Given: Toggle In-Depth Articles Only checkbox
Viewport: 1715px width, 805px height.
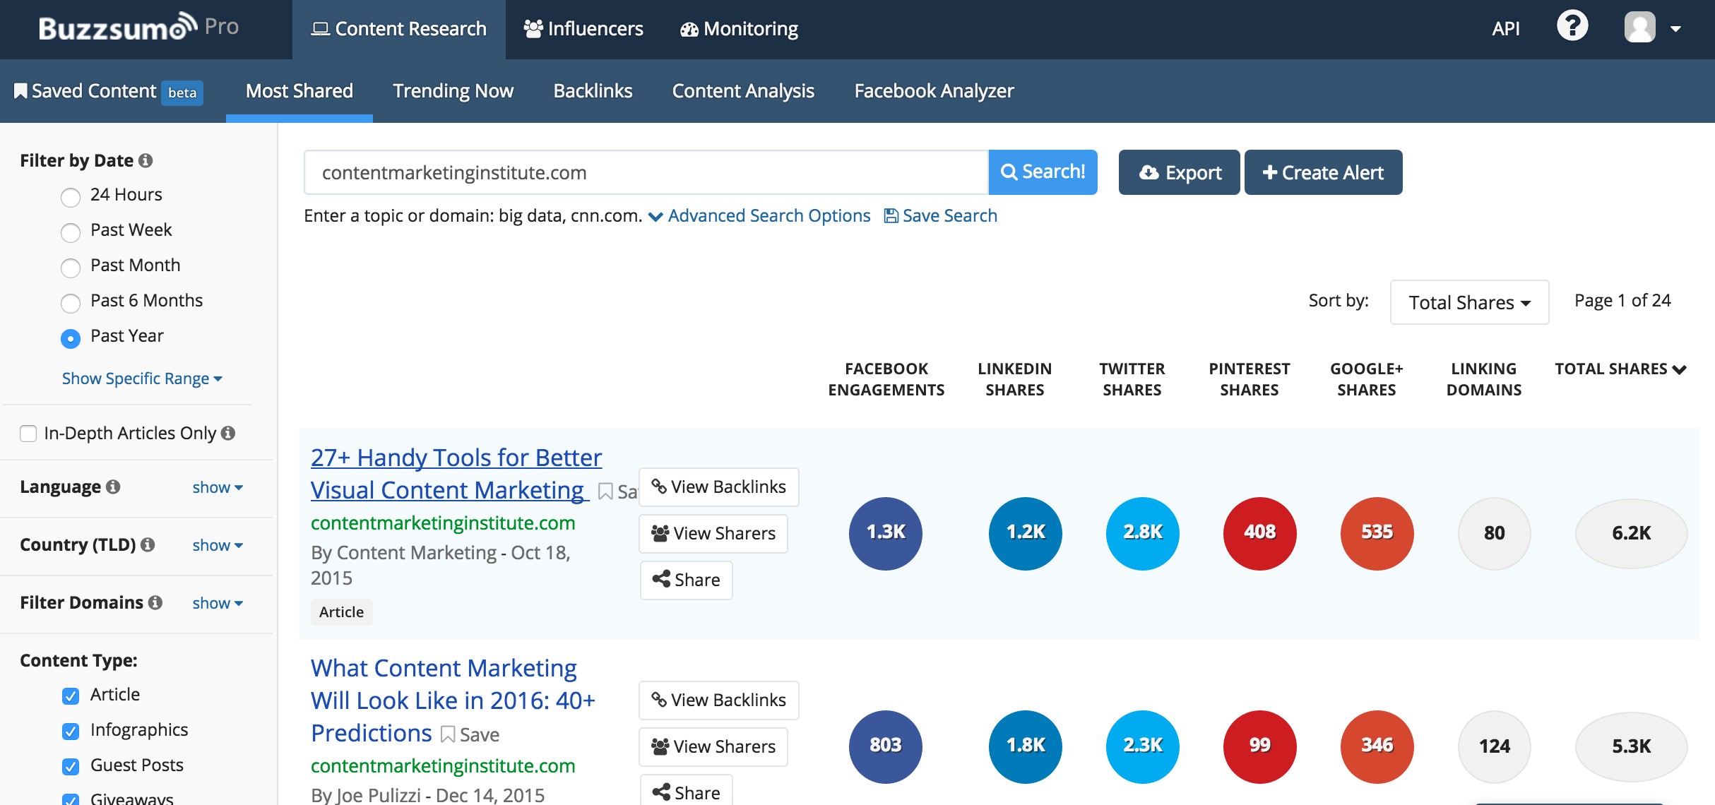Looking at the screenshot, I should pos(28,433).
